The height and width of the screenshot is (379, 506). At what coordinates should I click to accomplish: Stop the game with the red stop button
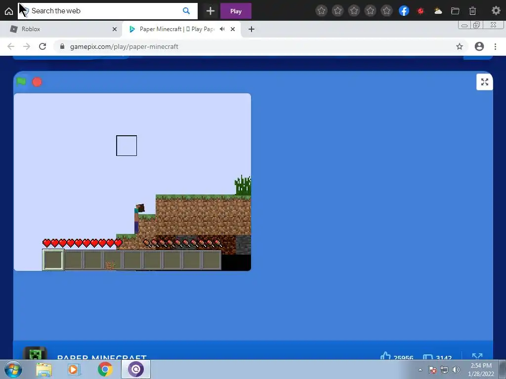37,82
